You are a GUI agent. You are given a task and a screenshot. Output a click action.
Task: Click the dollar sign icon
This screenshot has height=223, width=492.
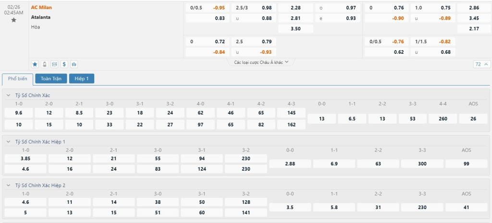64,64
